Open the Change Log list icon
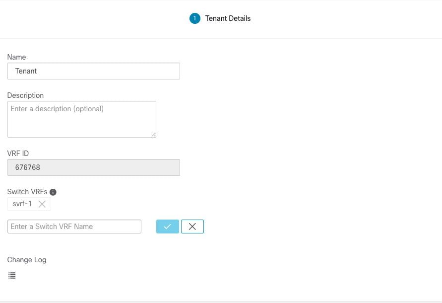Image resolution: width=442 pixels, height=303 pixels. [x=12, y=275]
